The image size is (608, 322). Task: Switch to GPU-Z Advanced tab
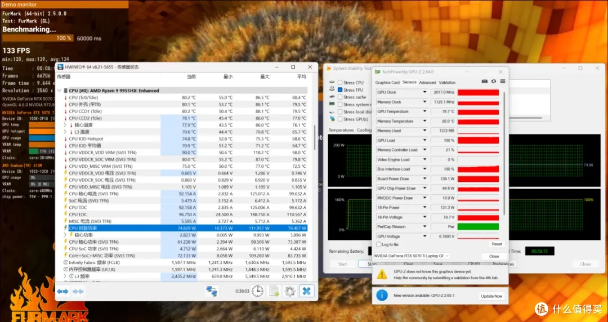point(427,83)
